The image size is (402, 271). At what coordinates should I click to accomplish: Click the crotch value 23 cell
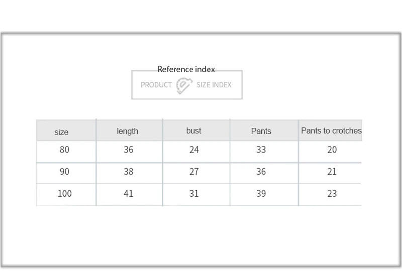332,193
